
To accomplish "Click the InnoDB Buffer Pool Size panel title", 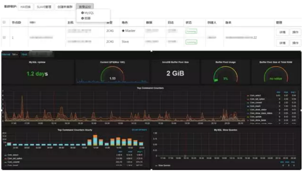I will (175, 62).
